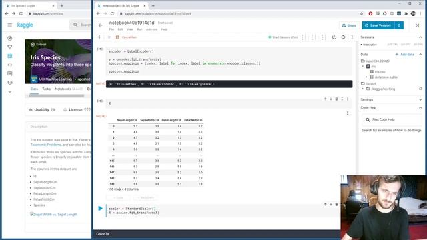Collapse the right sidebar panel
The height and width of the screenshot is (240, 427).
[x=417, y=25]
